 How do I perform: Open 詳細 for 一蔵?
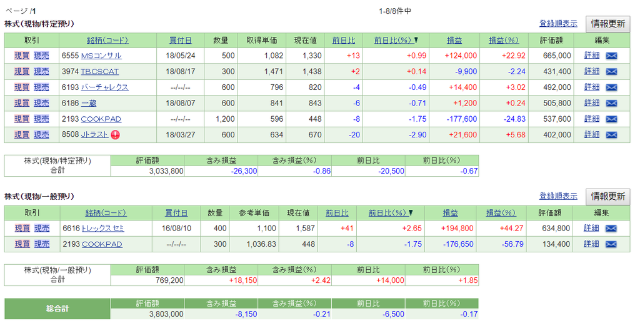tap(591, 103)
